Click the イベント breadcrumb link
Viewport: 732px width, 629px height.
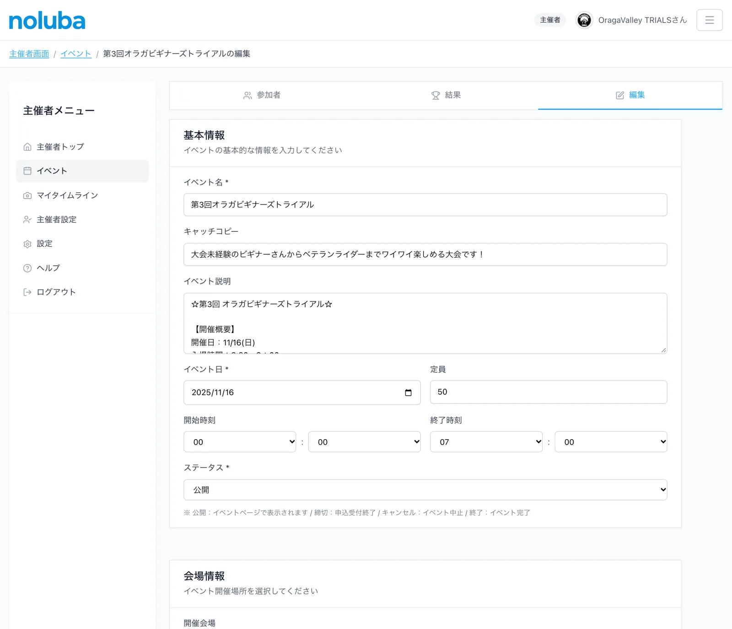[x=76, y=54]
